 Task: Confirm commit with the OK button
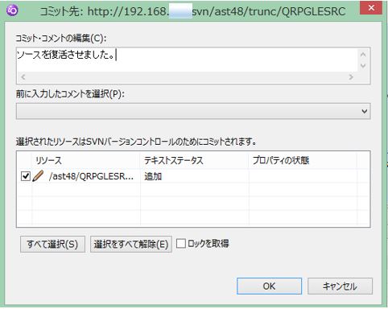click(x=269, y=286)
